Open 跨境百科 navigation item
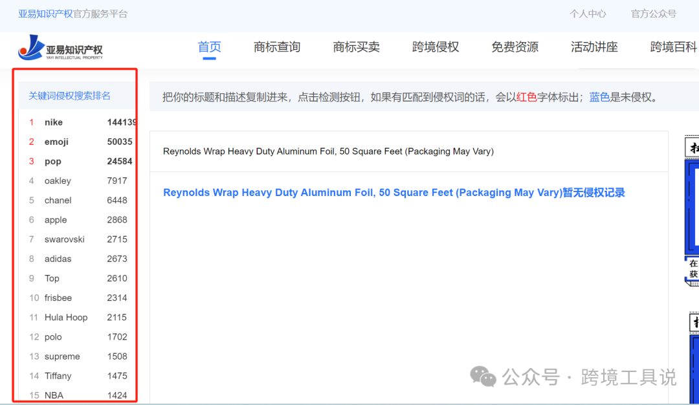Image resolution: width=699 pixels, height=405 pixels. 673,47
